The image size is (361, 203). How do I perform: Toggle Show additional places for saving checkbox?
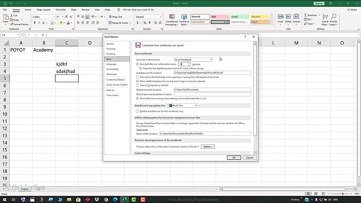tap(137, 81)
